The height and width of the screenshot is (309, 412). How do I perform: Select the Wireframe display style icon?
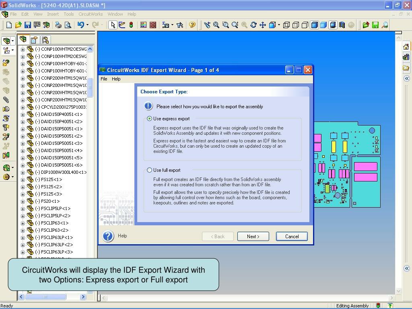coord(286,25)
